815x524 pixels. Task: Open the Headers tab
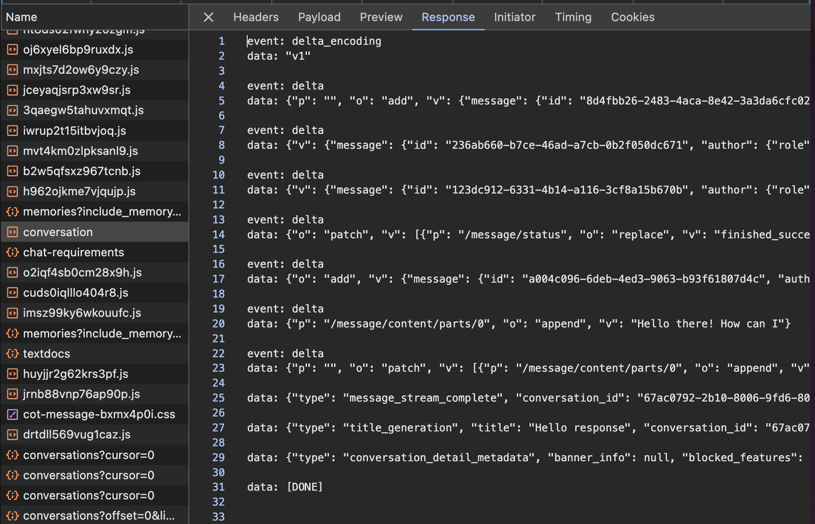tap(256, 17)
